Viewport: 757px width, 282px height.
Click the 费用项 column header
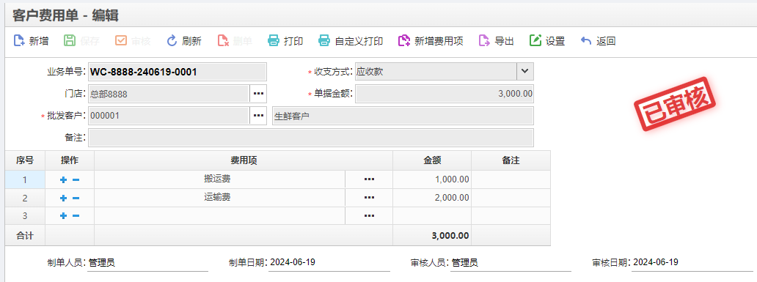[x=244, y=160]
